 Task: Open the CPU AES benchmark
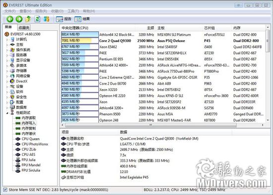pyautogui.click(x=25, y=154)
